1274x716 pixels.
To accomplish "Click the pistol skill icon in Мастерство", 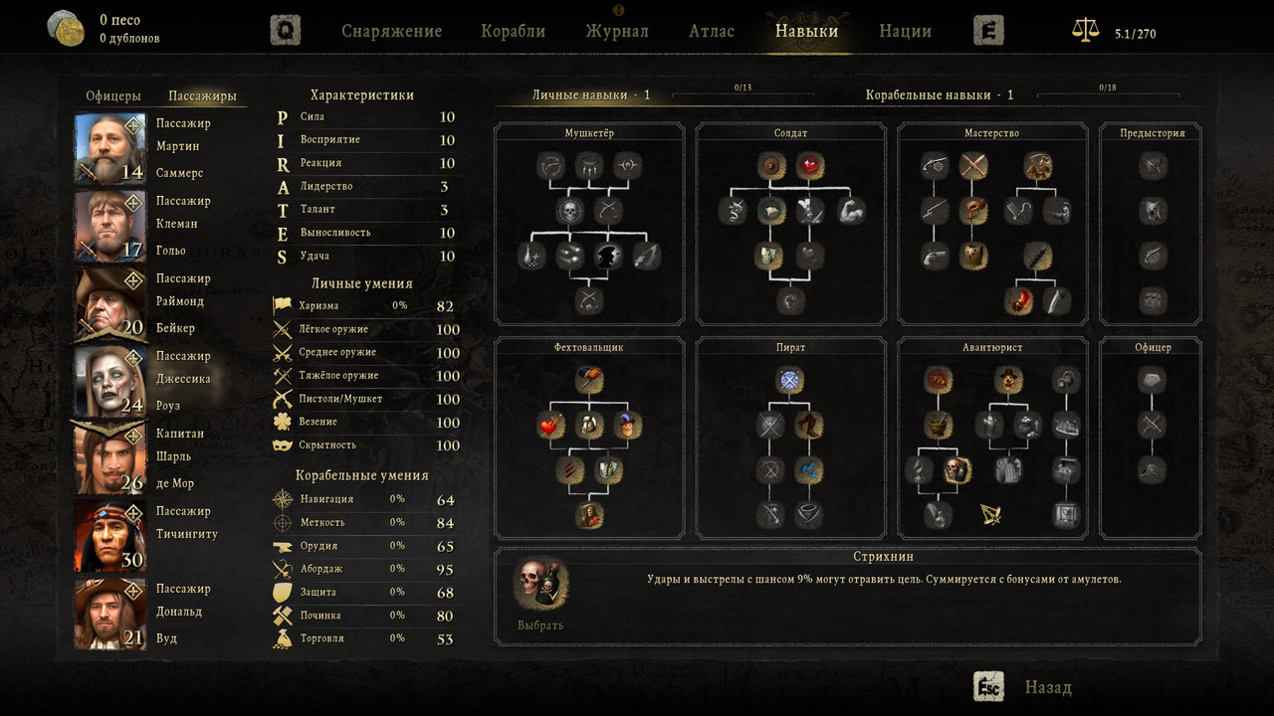I will (934, 256).
